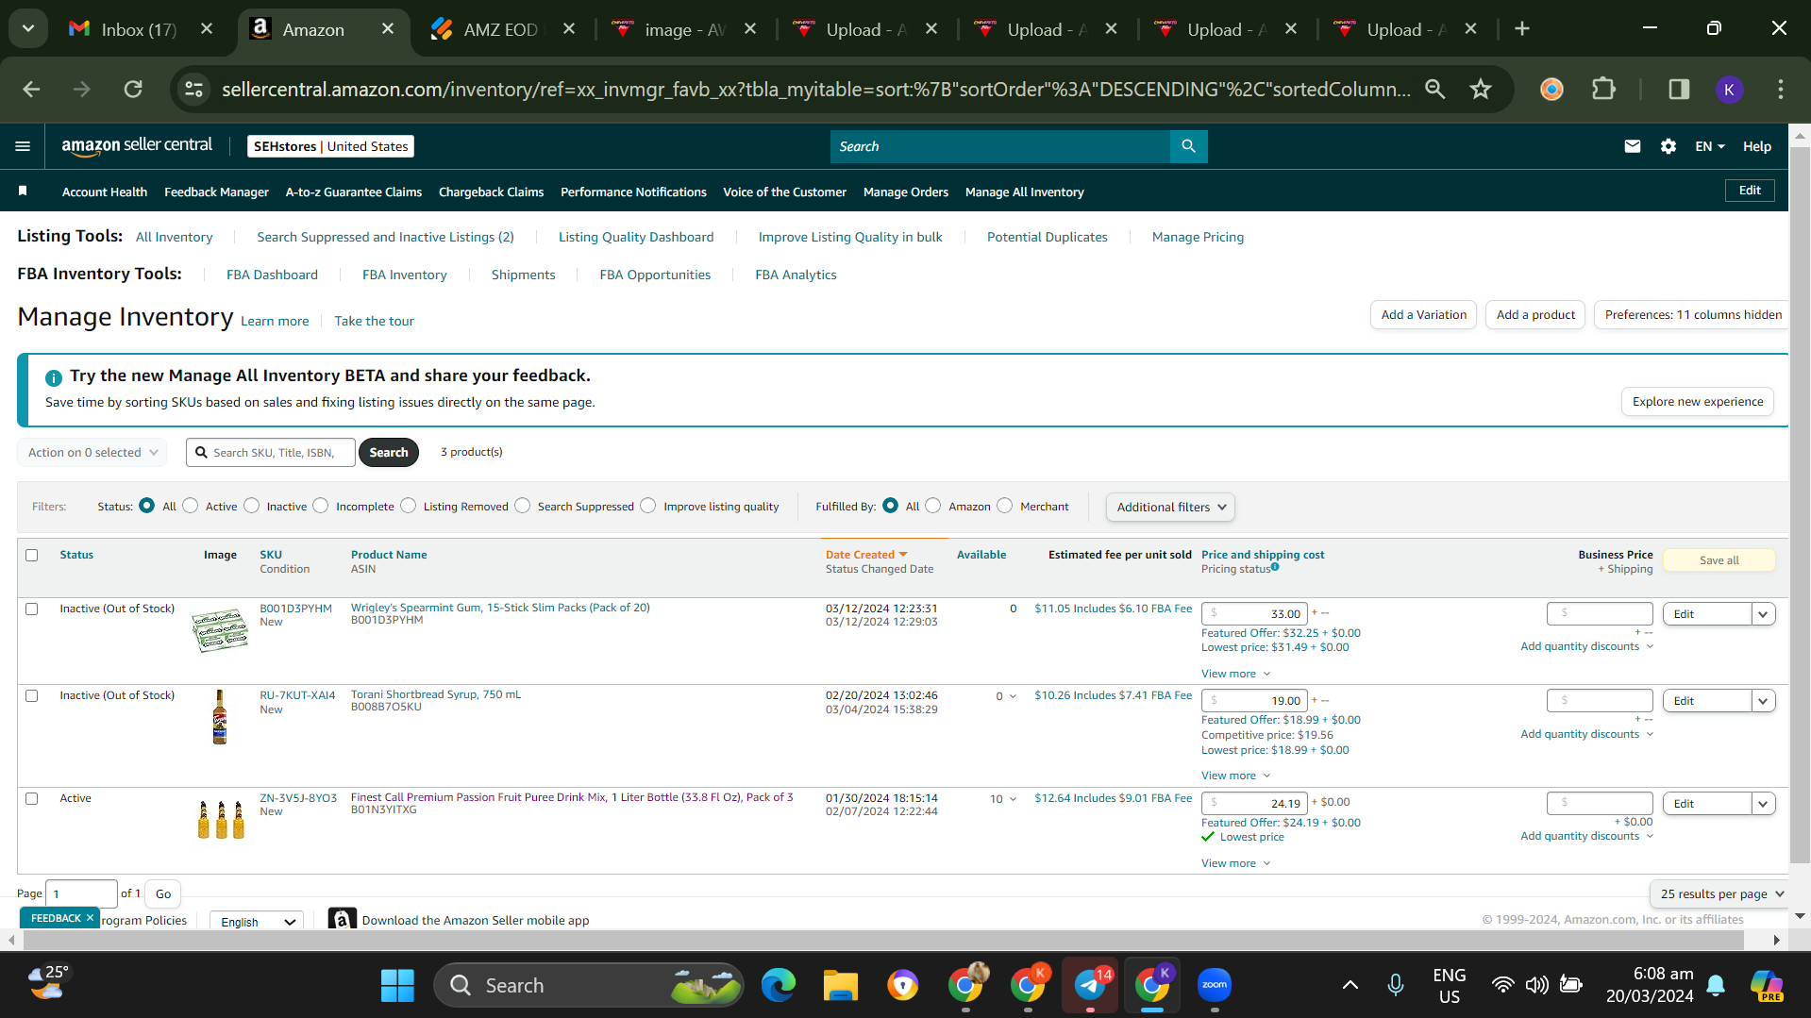Screen dimensions: 1811x1018
Task: Open Edit dropdown arrow for Wrigley's Gum row
Action: click(x=1763, y=614)
